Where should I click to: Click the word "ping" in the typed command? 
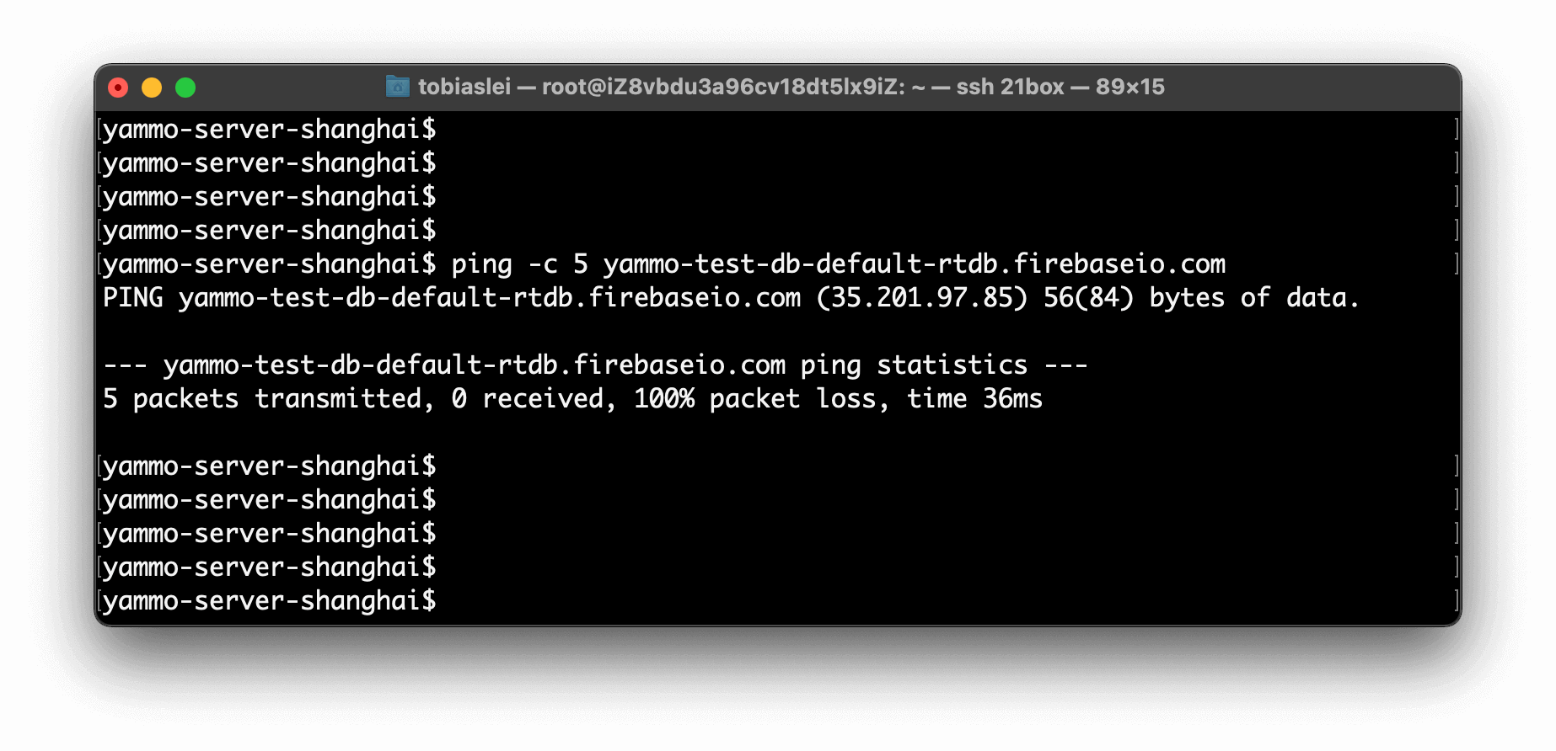point(481,264)
